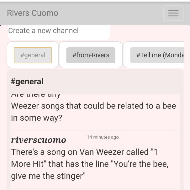This screenshot has width=190, height=190.
Task: Click the #general channel heading
Action: pyautogui.click(x=27, y=82)
